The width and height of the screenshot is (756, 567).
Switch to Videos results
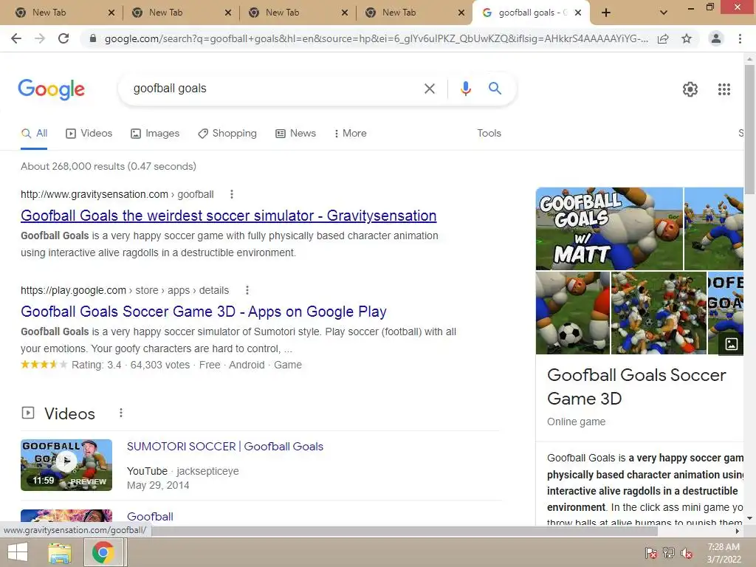[89, 134]
